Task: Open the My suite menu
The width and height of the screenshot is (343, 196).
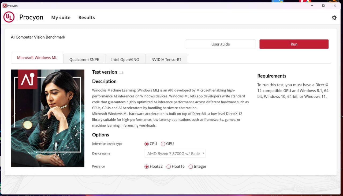Action: click(x=61, y=17)
